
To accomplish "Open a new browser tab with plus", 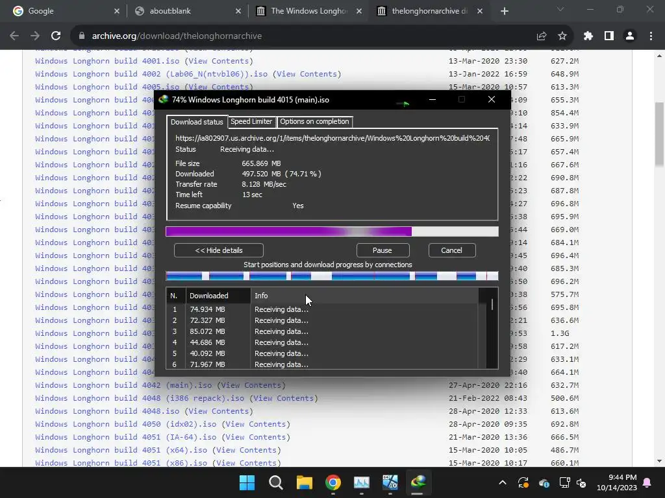I will [x=504, y=11].
